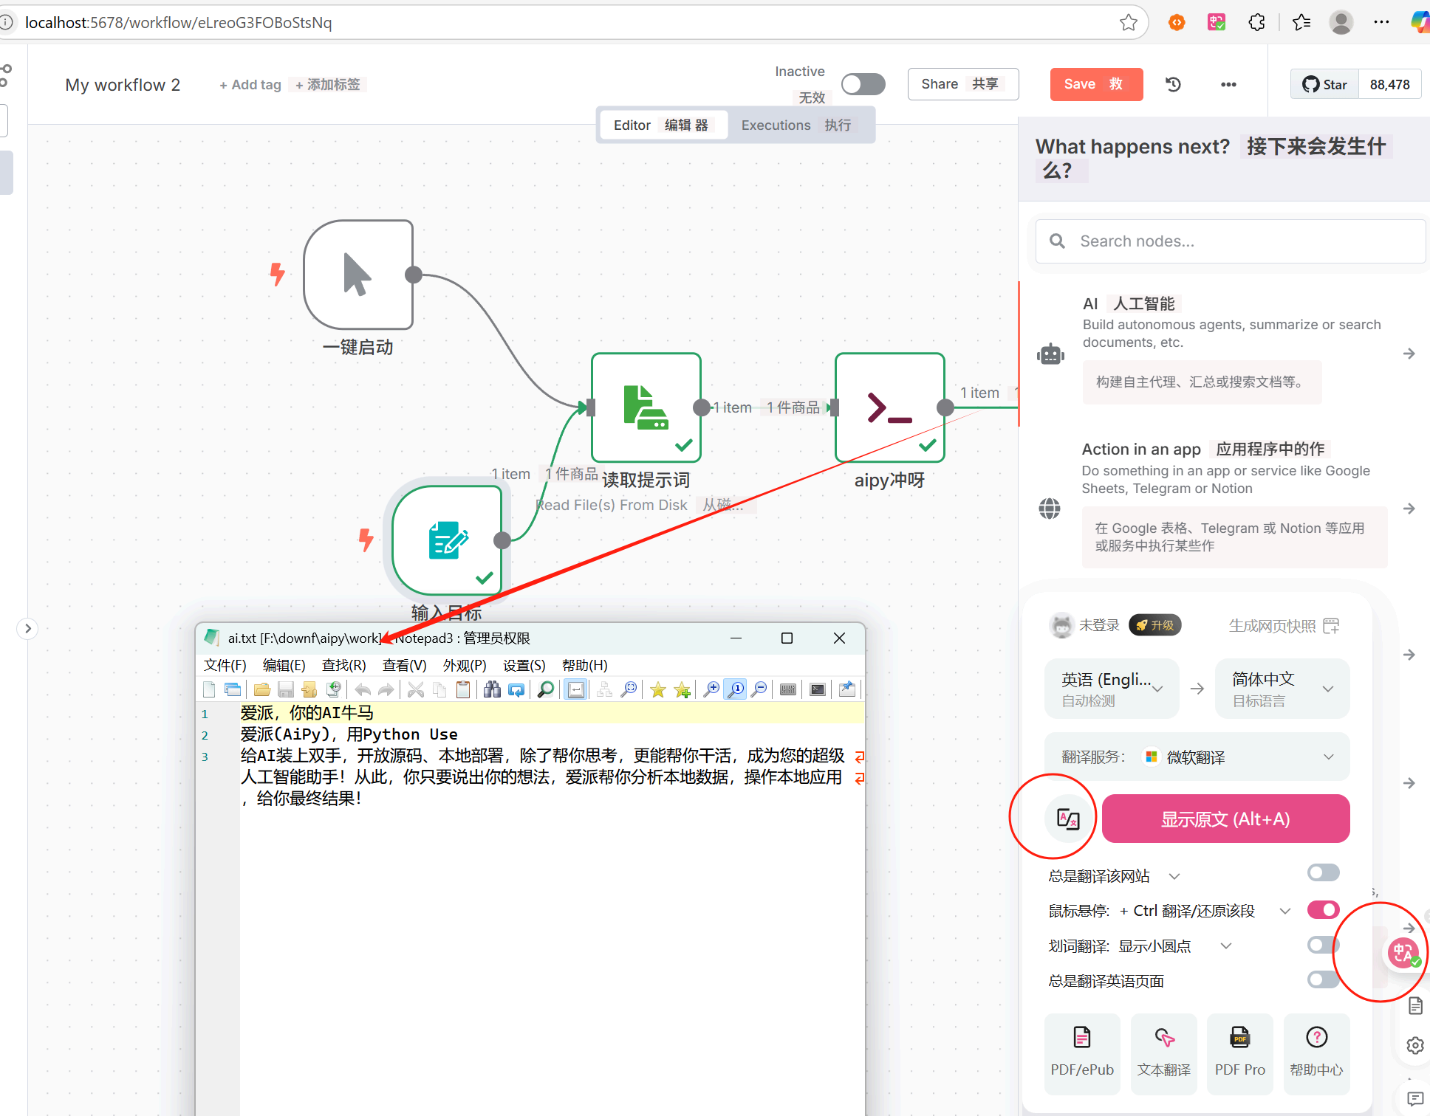Open 帮助中心 help tile
The image size is (1430, 1116).
pyautogui.click(x=1316, y=1053)
